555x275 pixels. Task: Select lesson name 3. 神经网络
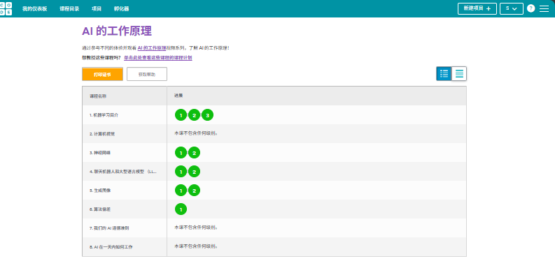pos(100,153)
